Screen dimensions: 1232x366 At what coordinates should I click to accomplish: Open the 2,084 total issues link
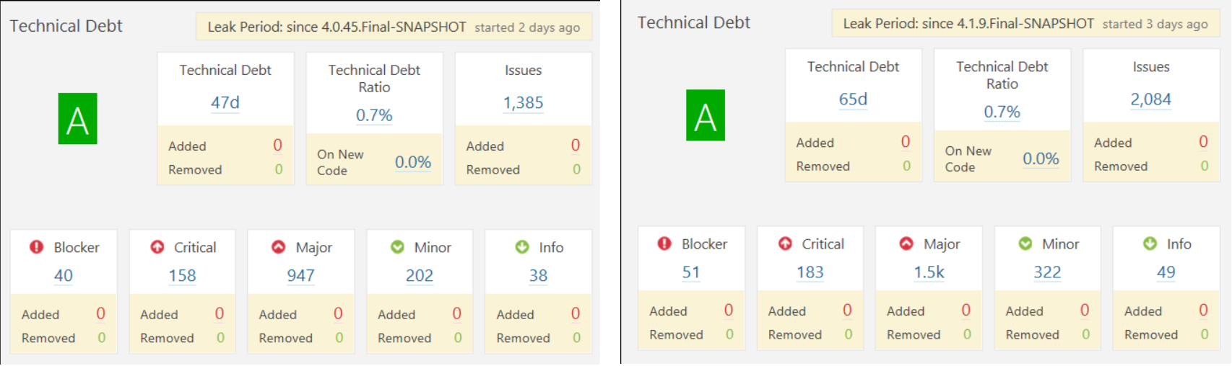tap(1150, 99)
